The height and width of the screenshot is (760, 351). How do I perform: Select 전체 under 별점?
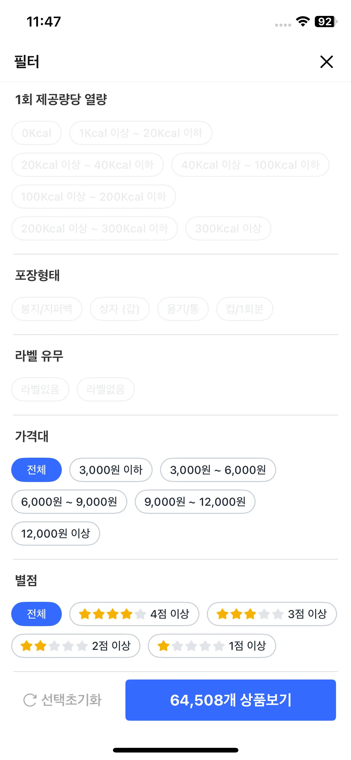click(37, 614)
